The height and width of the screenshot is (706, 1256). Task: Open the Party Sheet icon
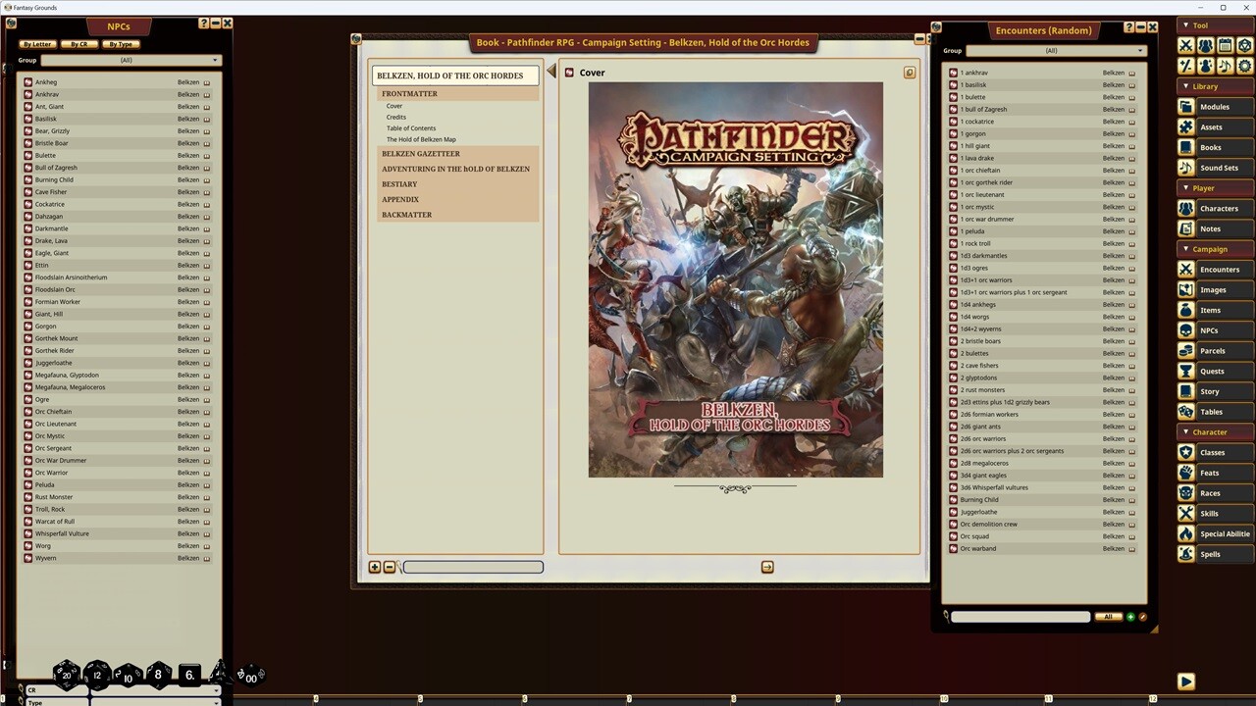pyautogui.click(x=1205, y=45)
